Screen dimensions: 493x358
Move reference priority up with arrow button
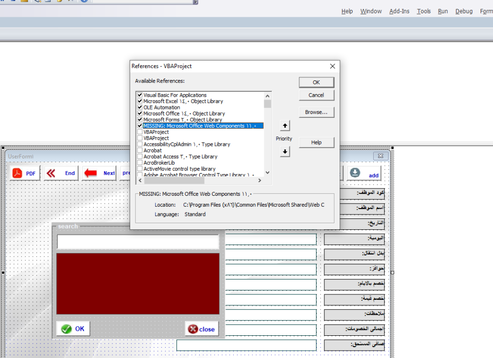click(x=285, y=126)
